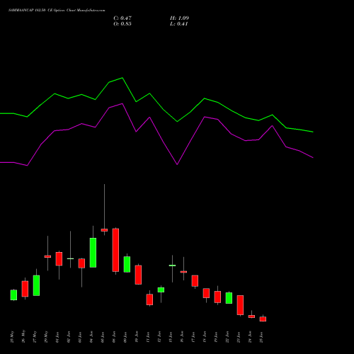Click the '04 Jun' date label
Viewport: 354px width, 354px height.
coord(92,337)
